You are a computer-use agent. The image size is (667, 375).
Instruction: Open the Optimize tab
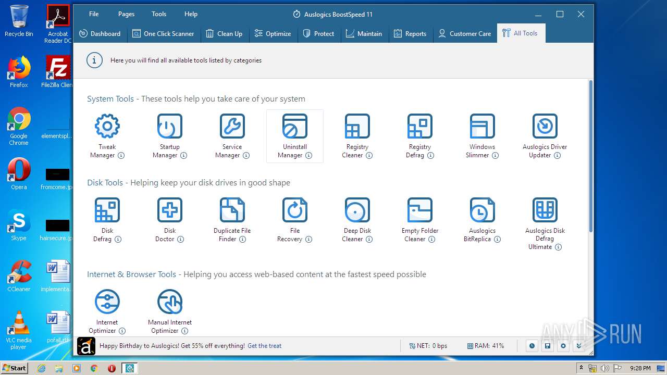pos(273,33)
